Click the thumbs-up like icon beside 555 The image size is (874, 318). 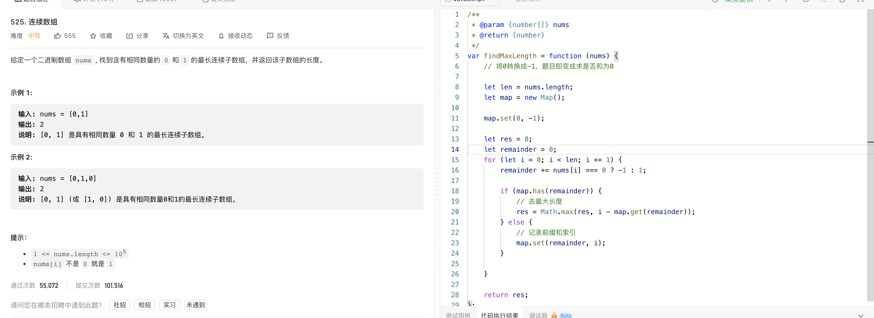click(57, 36)
